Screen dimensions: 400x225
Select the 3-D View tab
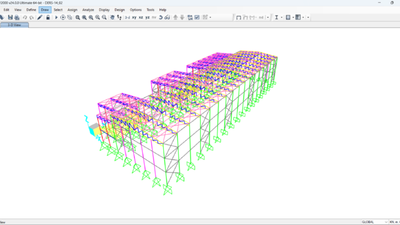point(14,25)
